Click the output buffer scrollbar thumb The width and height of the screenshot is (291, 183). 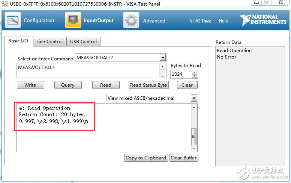(194, 136)
